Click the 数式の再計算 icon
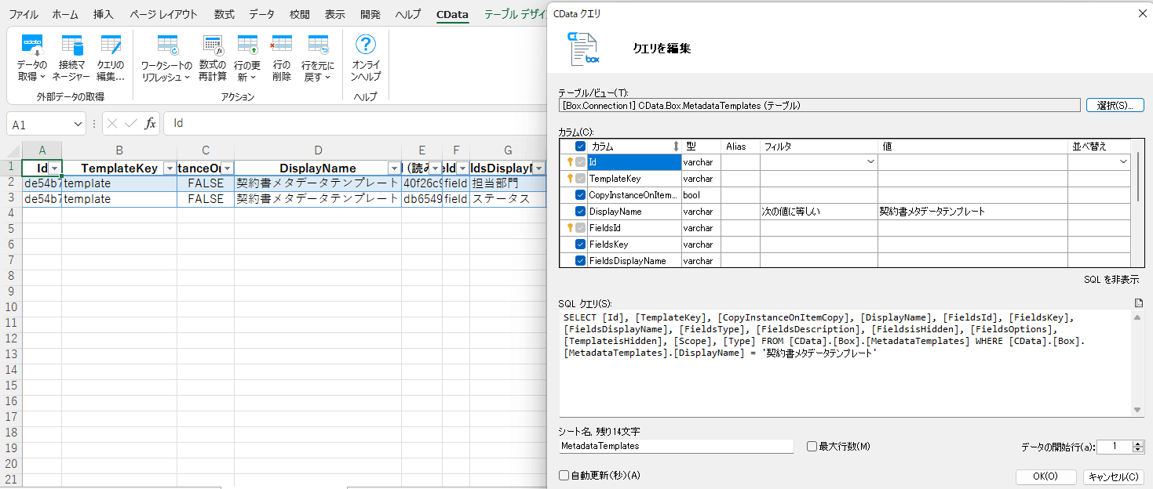Image resolution: width=1153 pixels, height=489 pixels. [x=213, y=58]
